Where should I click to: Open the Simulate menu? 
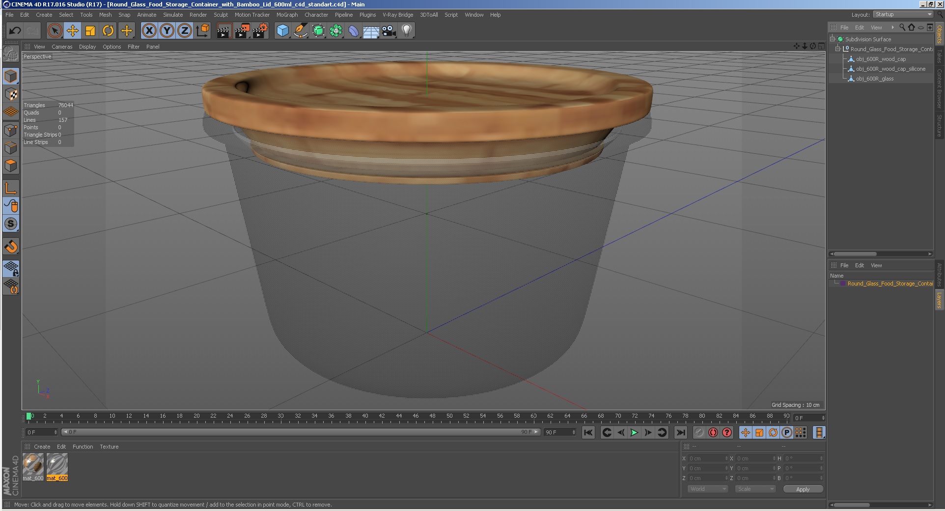point(173,15)
